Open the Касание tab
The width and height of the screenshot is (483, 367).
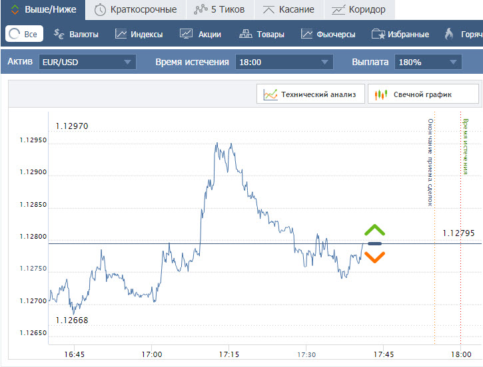288,9
